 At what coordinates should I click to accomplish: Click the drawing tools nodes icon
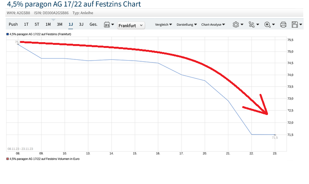tap(252, 25)
